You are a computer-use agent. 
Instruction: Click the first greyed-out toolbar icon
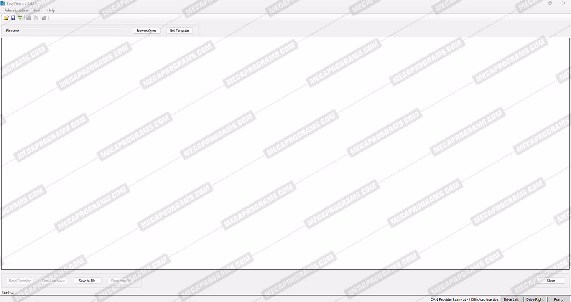28,18
